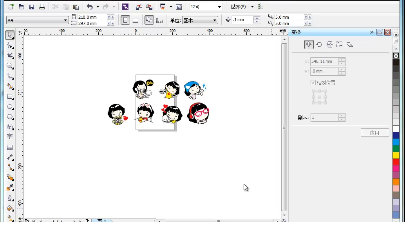This screenshot has width=405, height=231.
Task: Toggle landscape page orientation
Action: (136, 20)
